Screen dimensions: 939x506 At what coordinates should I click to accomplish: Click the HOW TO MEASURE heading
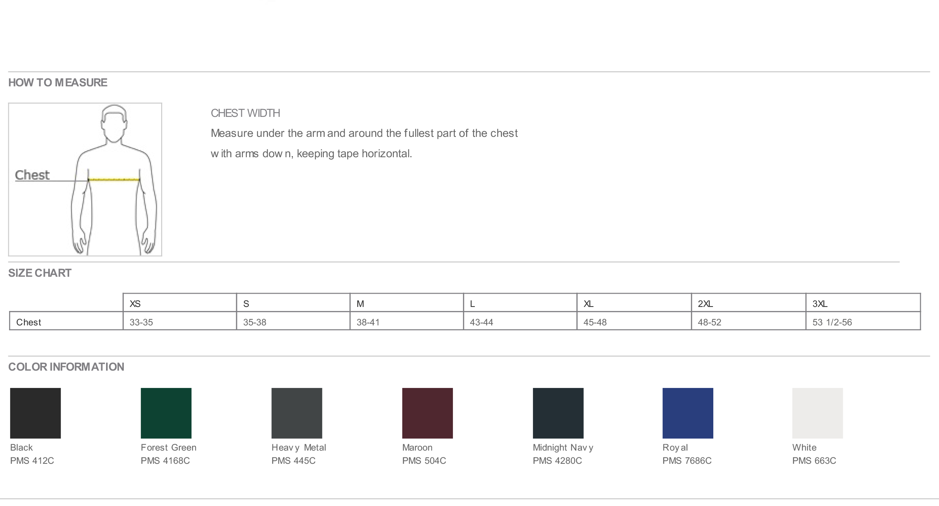(58, 83)
